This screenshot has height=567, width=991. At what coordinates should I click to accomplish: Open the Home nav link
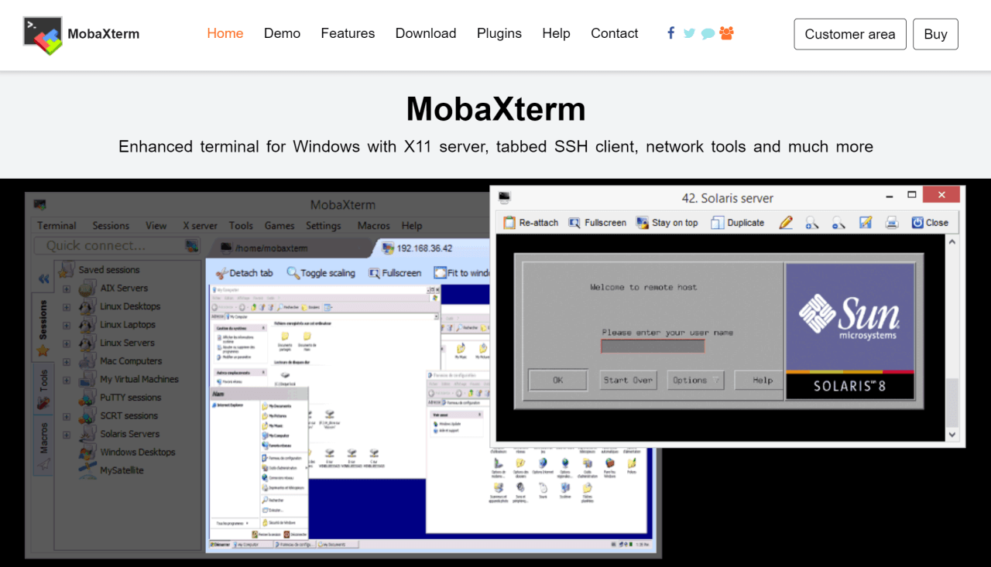pos(225,33)
